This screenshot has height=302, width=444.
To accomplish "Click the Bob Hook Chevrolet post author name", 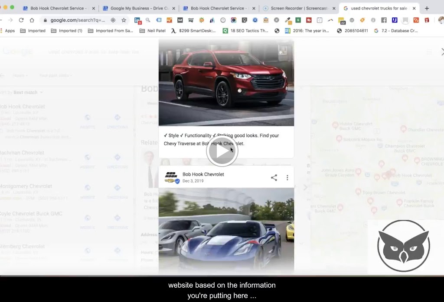I will point(203,174).
